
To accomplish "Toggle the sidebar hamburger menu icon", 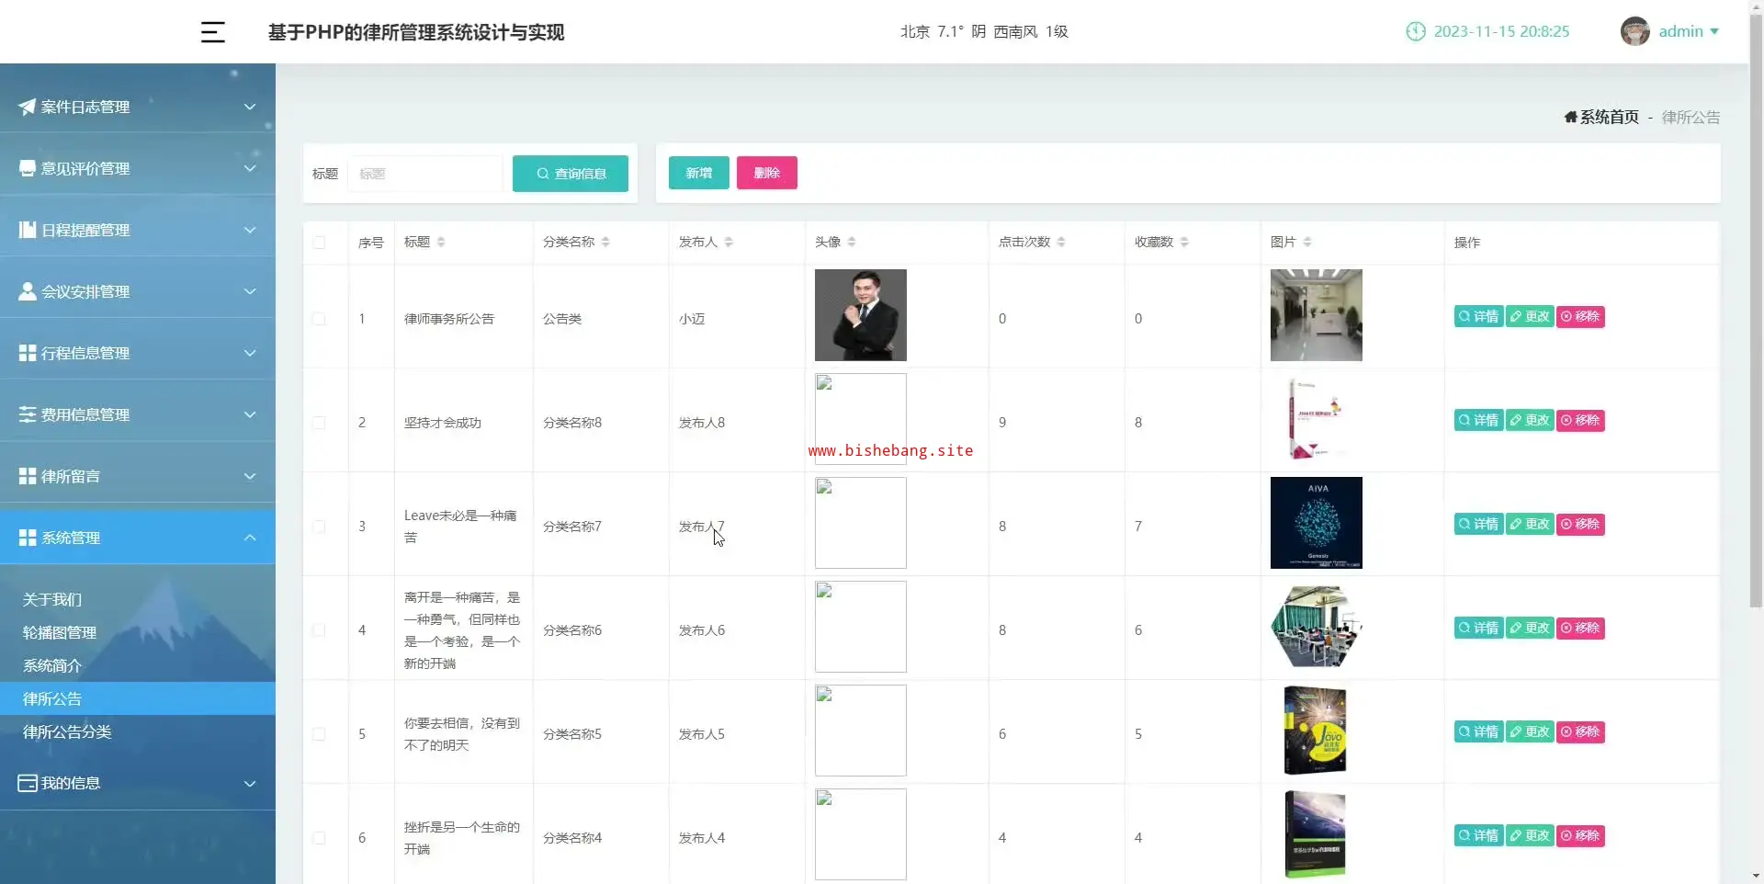I will [212, 32].
